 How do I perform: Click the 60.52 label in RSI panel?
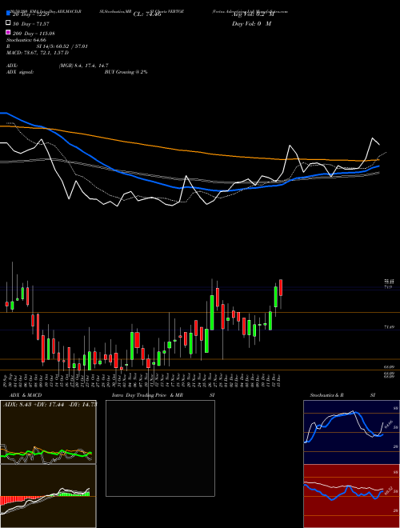(x=388, y=491)
